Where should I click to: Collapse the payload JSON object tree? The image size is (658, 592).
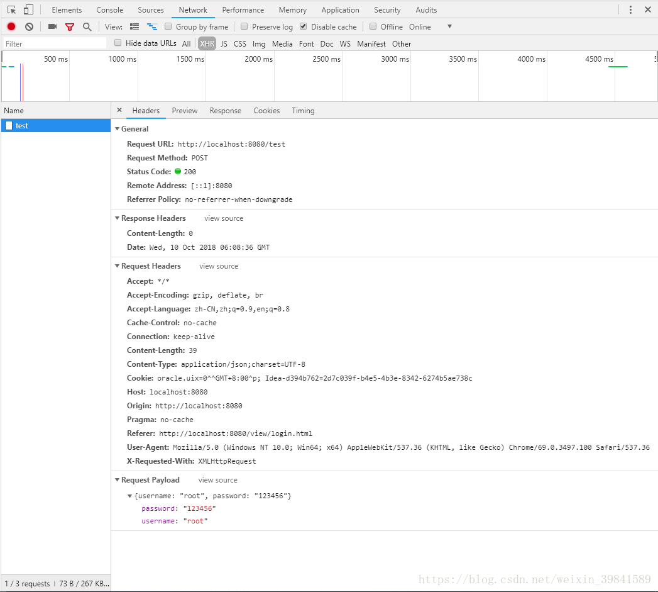(x=129, y=496)
